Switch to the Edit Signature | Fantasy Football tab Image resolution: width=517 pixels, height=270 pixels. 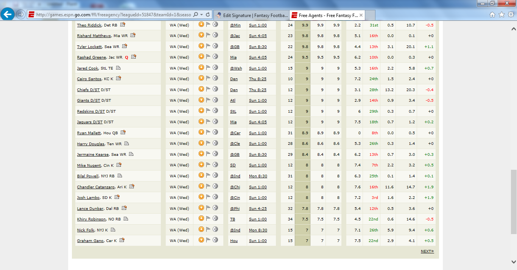point(251,15)
